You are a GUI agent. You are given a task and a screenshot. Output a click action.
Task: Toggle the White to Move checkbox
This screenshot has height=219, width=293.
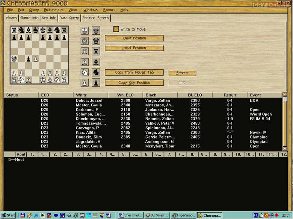point(116,29)
